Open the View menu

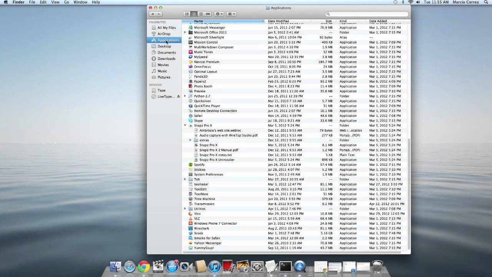click(55, 2)
